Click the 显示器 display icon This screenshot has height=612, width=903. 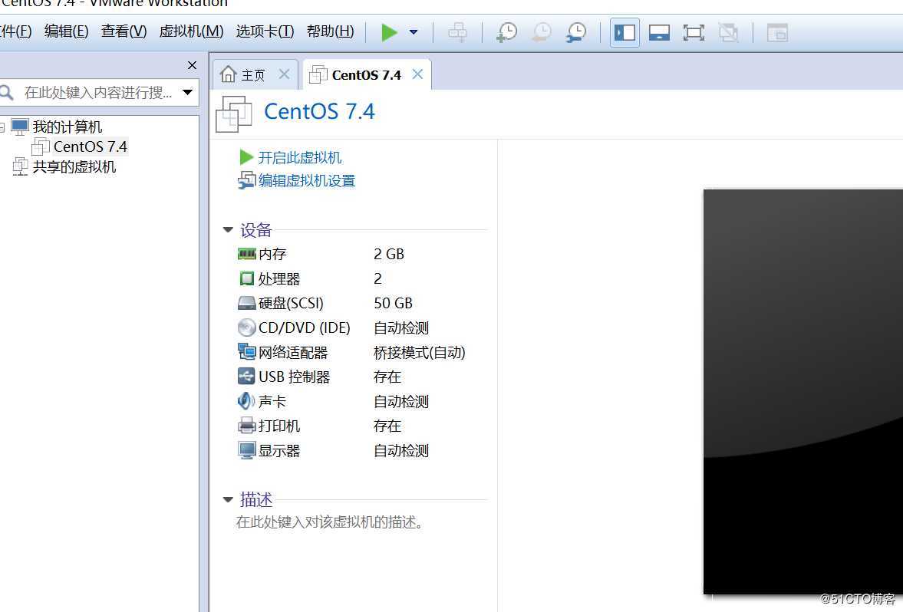click(246, 450)
